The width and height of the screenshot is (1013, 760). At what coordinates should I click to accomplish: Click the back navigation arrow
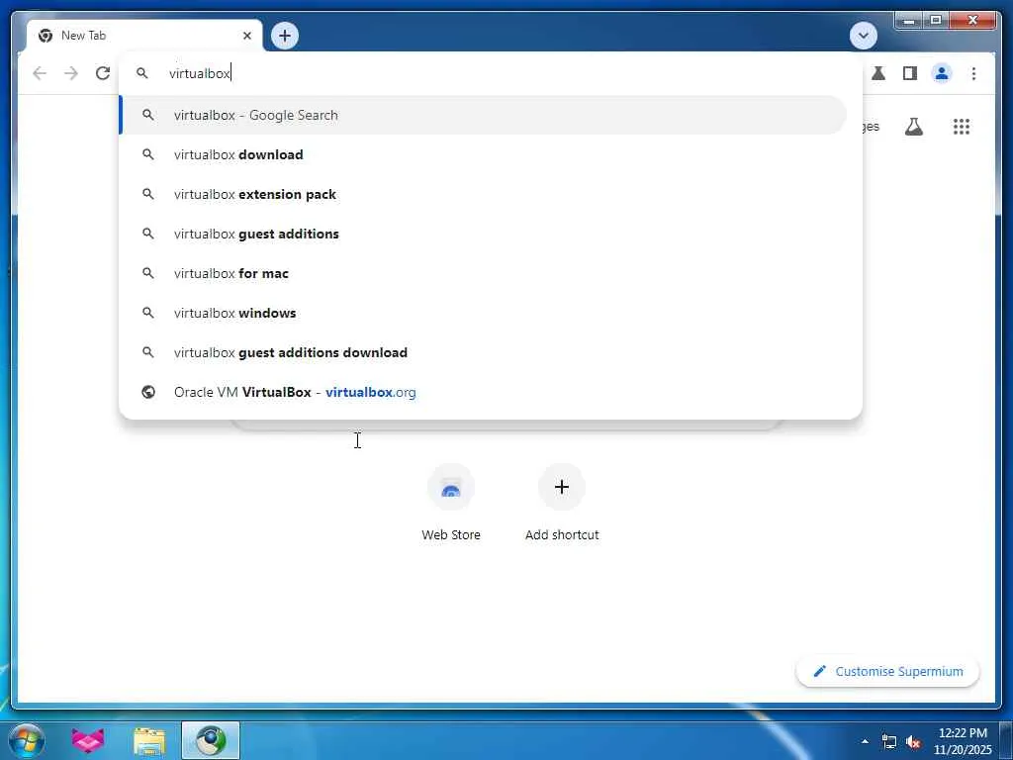click(x=40, y=73)
